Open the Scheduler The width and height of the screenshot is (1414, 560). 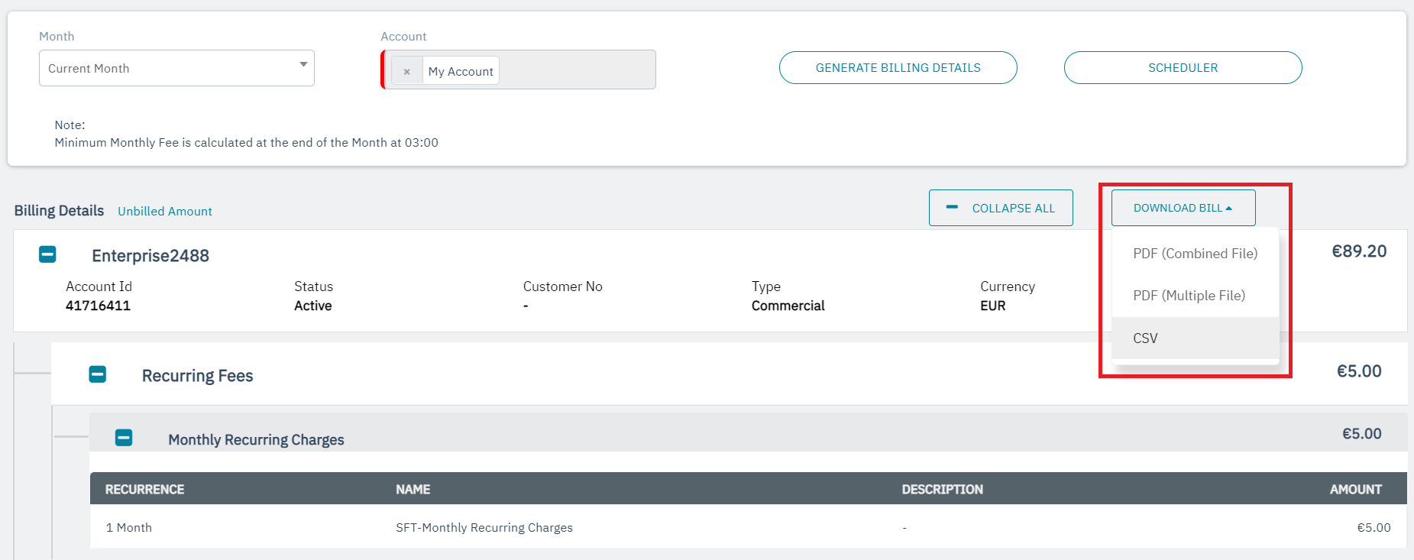[1183, 68]
